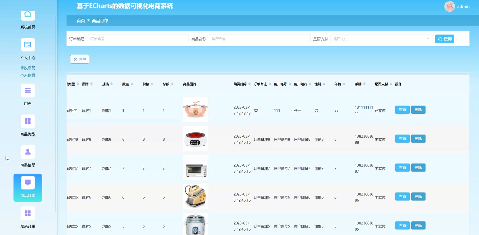Click the 订单编号 order number input field
The image size is (479, 235).
[137, 39]
